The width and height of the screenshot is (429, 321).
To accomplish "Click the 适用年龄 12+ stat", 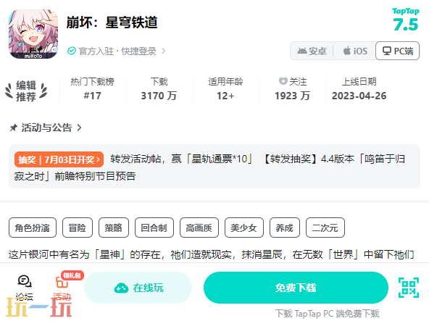I will point(225,89).
